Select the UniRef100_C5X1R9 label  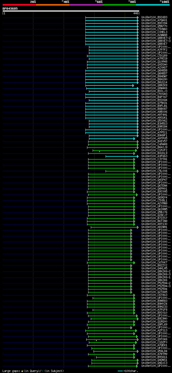154,56
